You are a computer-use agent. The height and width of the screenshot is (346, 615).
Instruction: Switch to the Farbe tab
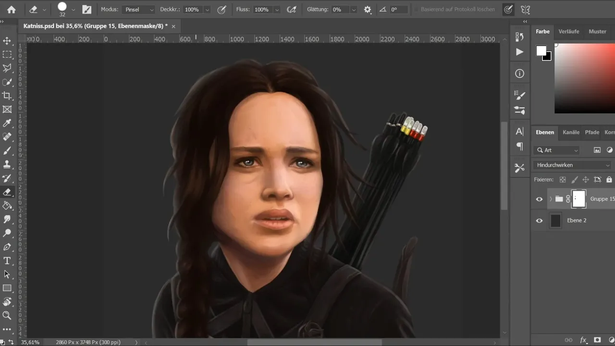pos(542,31)
